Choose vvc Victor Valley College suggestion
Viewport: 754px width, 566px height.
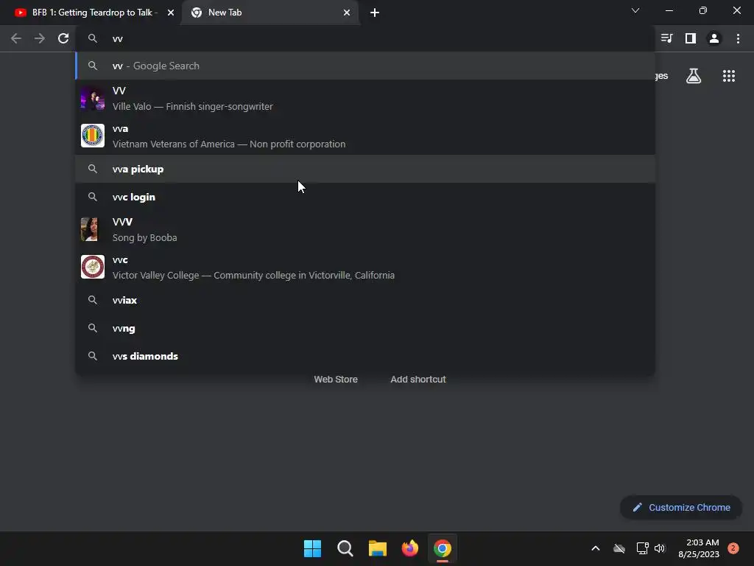(365, 267)
